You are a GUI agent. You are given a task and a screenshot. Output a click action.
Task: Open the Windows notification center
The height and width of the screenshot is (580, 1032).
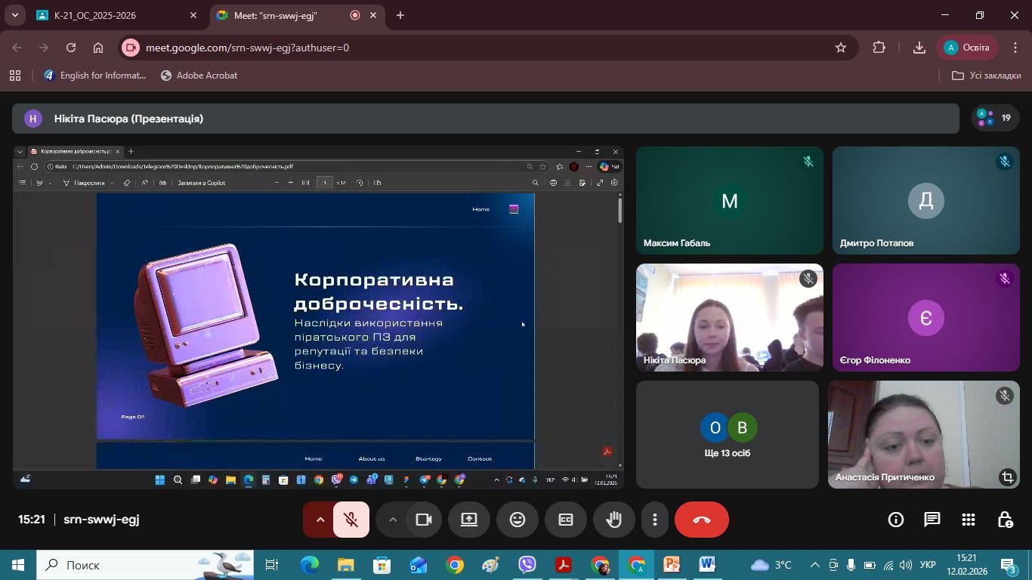[1009, 565]
